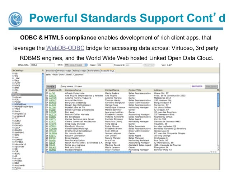Open the ANTON customer ID link
Viewport: 229px width, 172px height.
(53, 98)
